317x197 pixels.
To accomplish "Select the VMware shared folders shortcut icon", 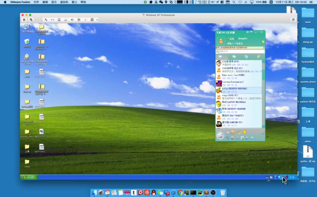I will pyautogui.click(x=27, y=59).
